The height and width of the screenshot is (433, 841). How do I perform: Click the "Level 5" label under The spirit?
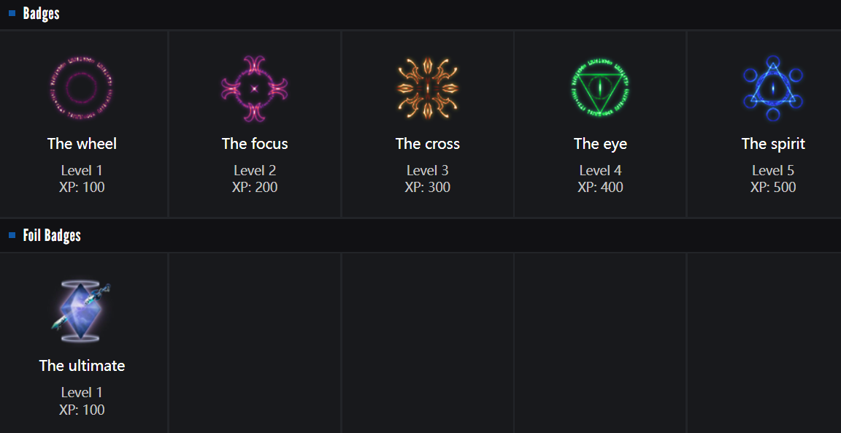click(773, 171)
